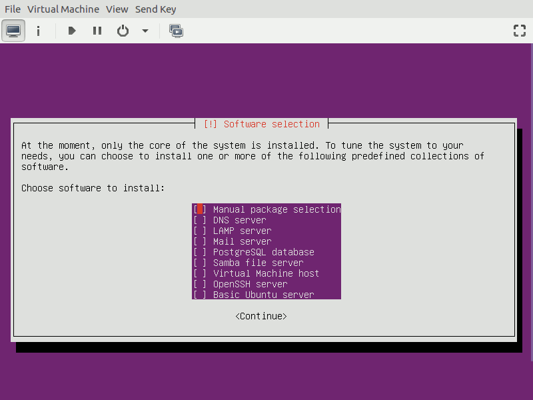Toggle the PostgreSQL database checkbox
The height and width of the screenshot is (400, 533).
point(200,252)
